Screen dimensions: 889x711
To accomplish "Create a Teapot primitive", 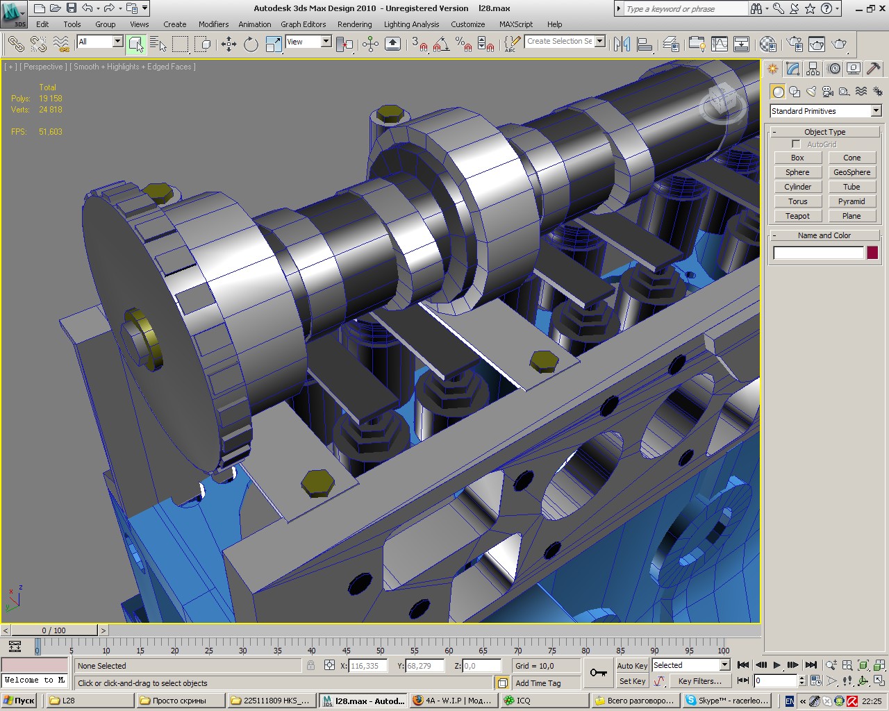I will pyautogui.click(x=797, y=216).
